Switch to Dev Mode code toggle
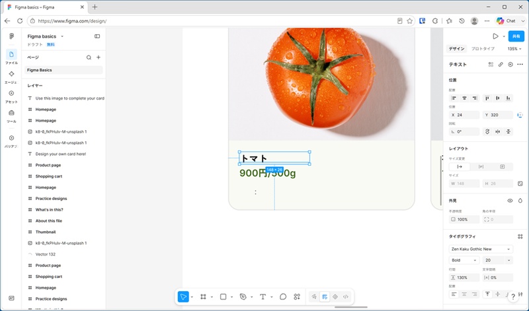 pos(345,296)
